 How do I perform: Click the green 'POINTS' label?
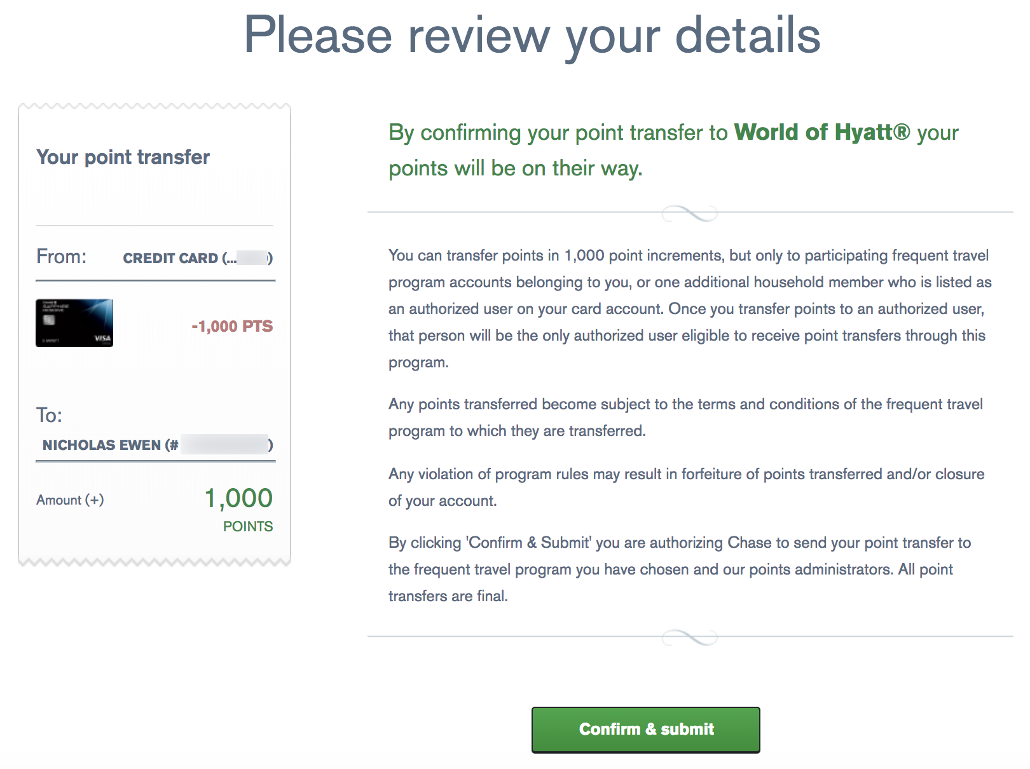point(248,526)
